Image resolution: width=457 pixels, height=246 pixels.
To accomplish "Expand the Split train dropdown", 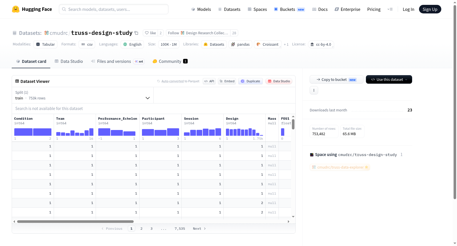I will [x=83, y=95].
